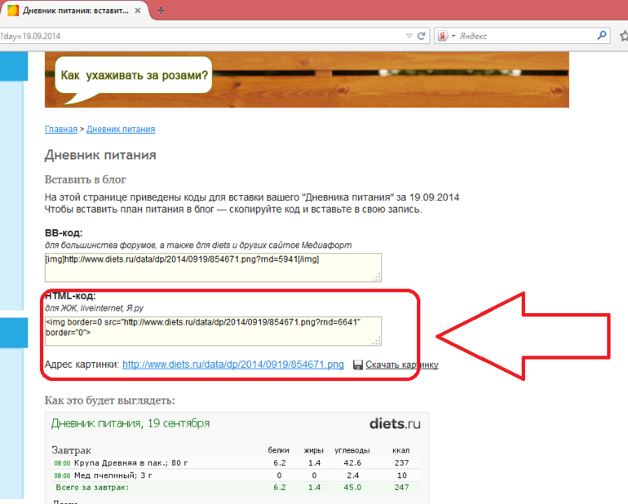Open the rose care banner ad
628x504 pixels.
tap(307, 79)
